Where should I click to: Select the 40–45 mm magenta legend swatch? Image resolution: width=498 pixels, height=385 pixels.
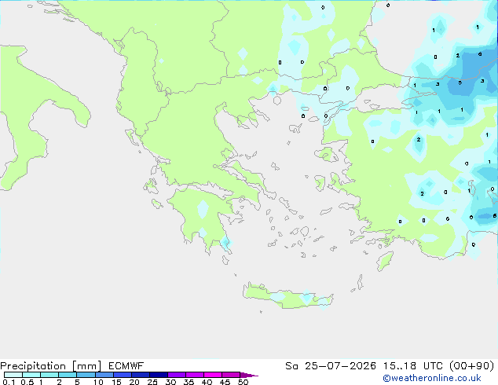pyautogui.click(x=213, y=375)
